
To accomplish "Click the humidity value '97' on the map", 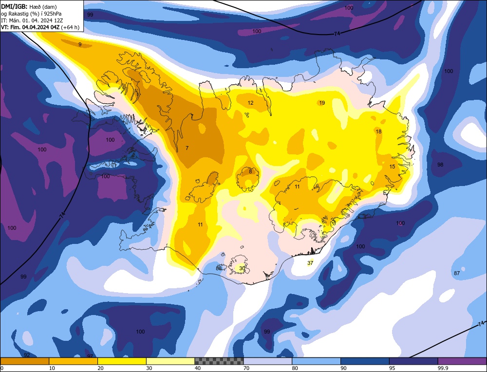I will pos(90,356).
